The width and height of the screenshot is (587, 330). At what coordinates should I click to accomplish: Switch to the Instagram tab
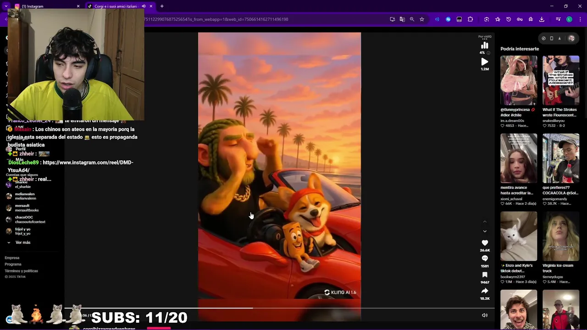point(46,6)
